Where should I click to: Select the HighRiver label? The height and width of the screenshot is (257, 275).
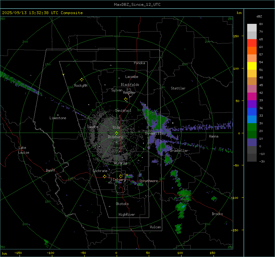tap(127, 215)
